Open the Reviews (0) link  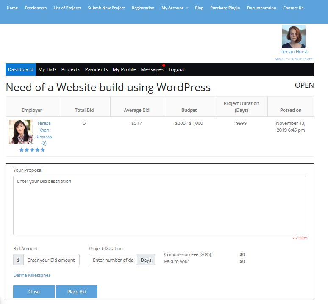pyautogui.click(x=44, y=140)
